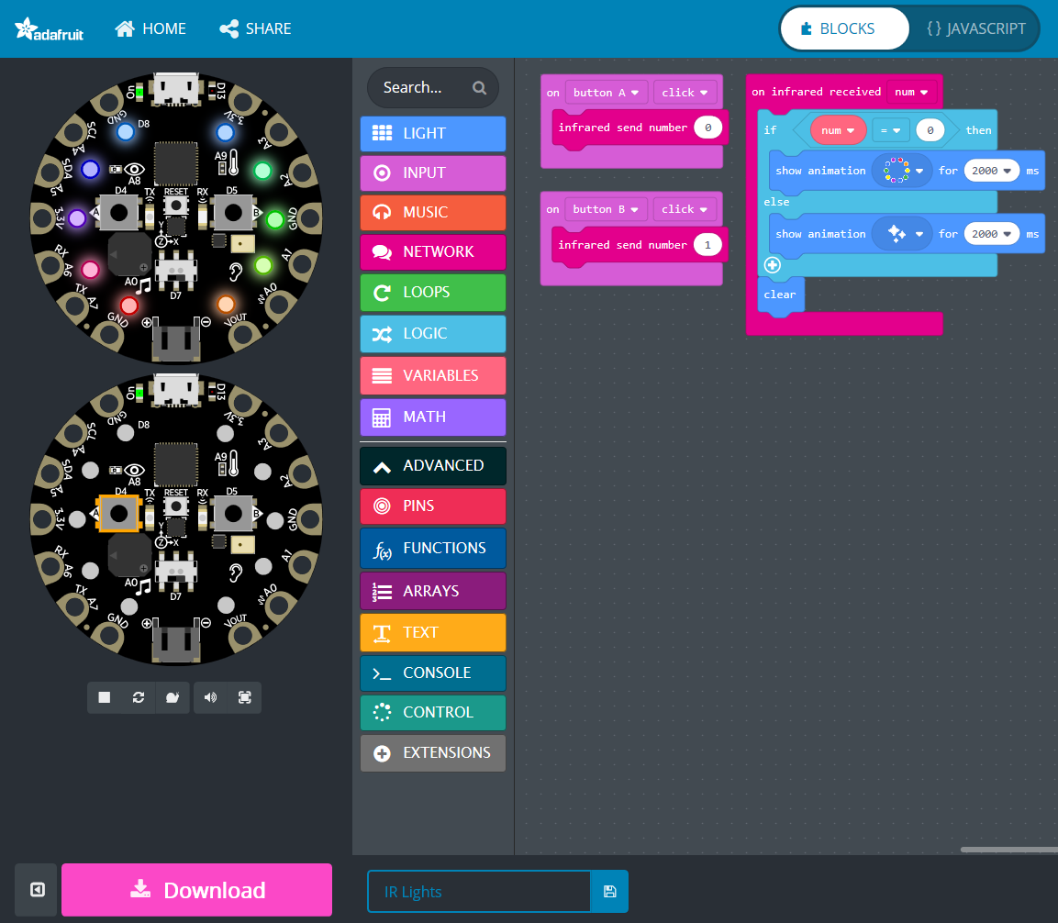Stop the simulator
Screen dimensions: 1058x923
point(104,697)
